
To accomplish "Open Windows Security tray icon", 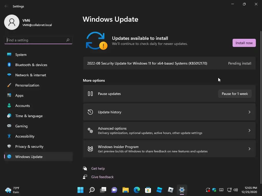I will point(214,190).
